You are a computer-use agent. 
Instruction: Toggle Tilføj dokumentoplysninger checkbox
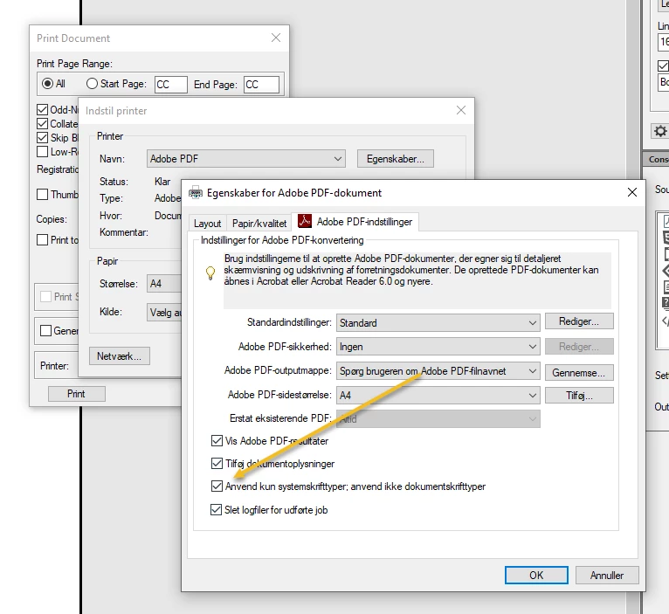[x=217, y=463]
